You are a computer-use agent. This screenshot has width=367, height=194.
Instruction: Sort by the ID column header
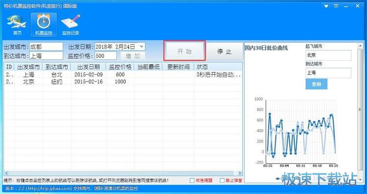click(x=9, y=67)
